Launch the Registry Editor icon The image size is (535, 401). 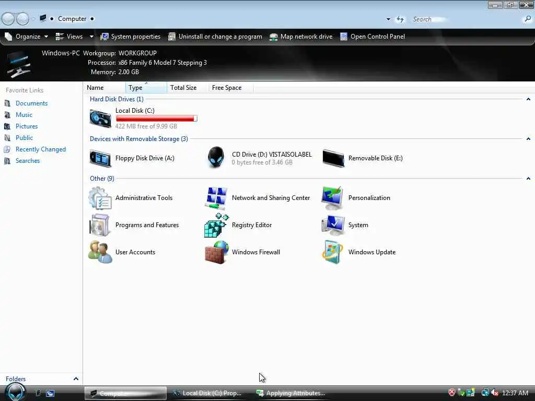[x=216, y=225]
